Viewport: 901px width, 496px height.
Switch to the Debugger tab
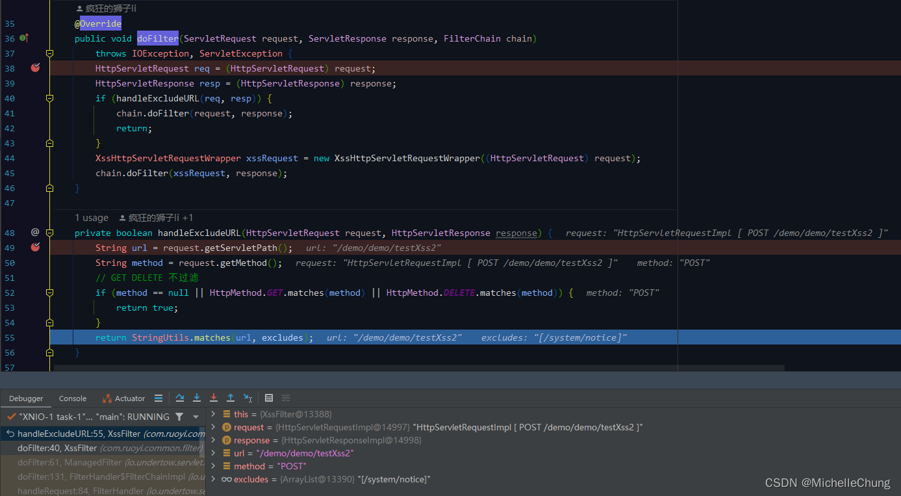(x=26, y=398)
